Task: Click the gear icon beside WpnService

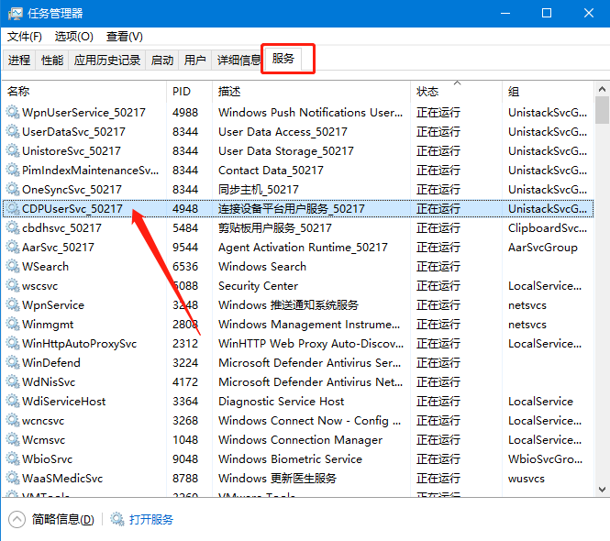Action: (13, 305)
